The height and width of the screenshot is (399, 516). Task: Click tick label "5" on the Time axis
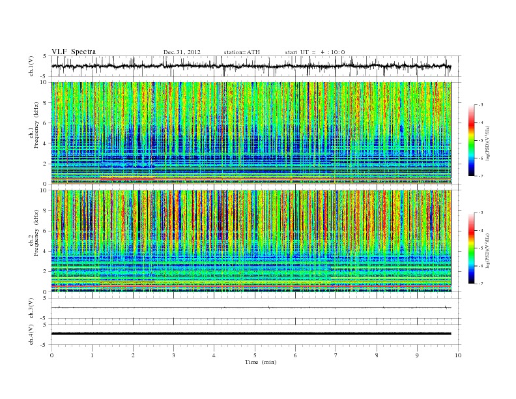(255, 355)
